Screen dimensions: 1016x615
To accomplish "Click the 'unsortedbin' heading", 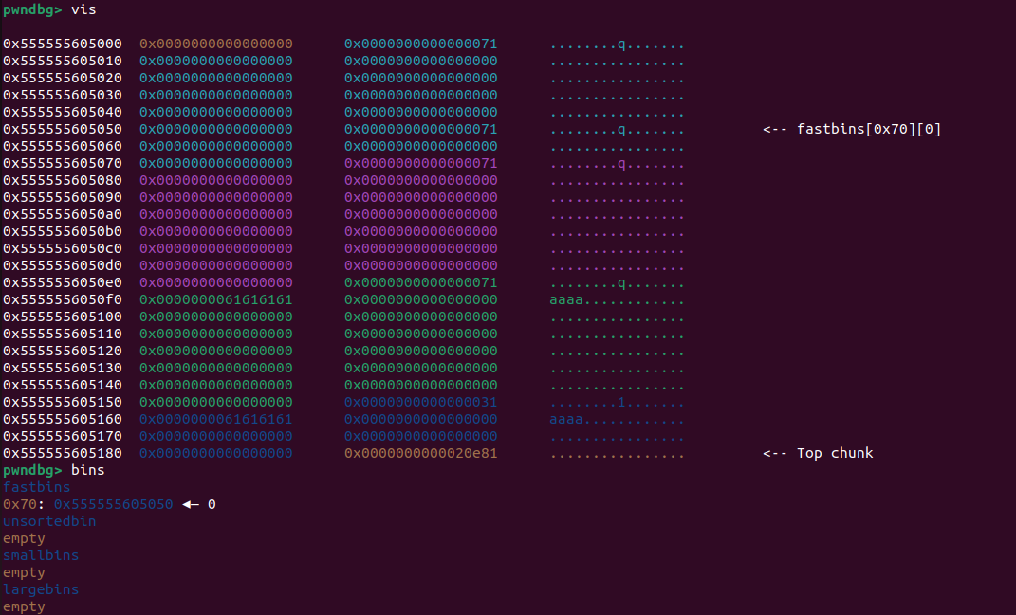I will (x=49, y=521).
